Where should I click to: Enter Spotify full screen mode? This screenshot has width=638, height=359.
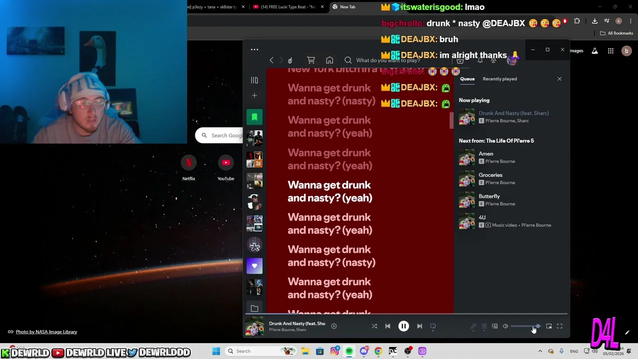click(x=560, y=327)
